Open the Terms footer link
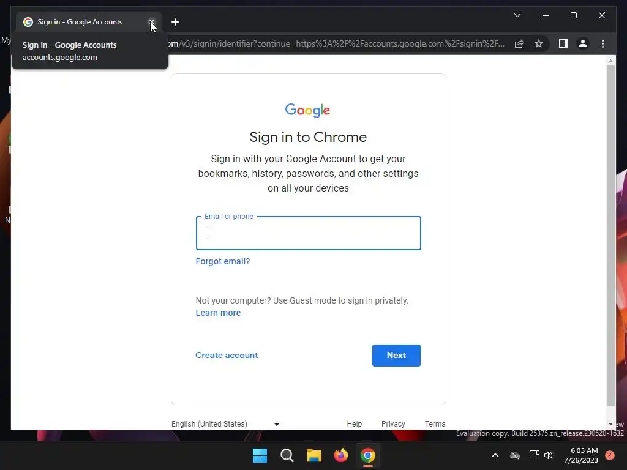The image size is (627, 470). pyautogui.click(x=435, y=424)
